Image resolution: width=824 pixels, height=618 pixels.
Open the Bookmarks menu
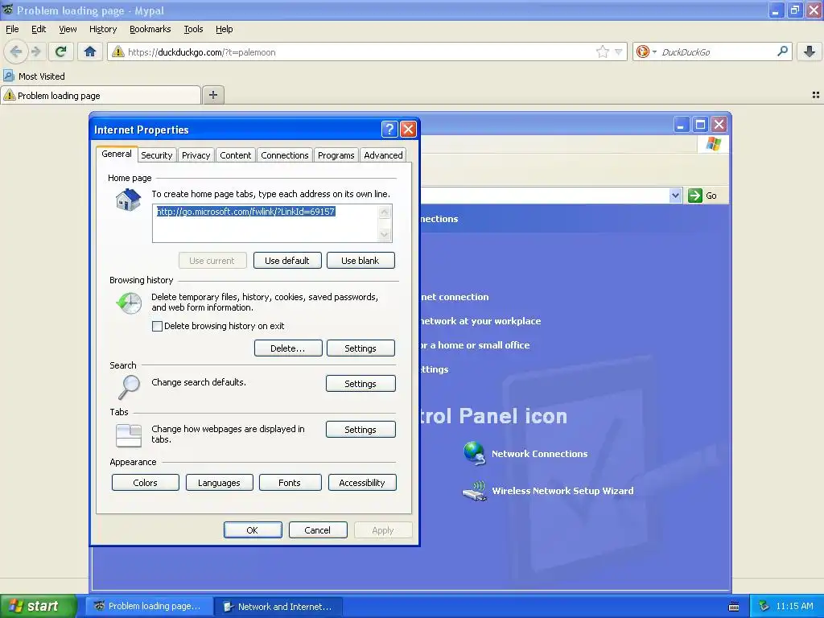150,29
